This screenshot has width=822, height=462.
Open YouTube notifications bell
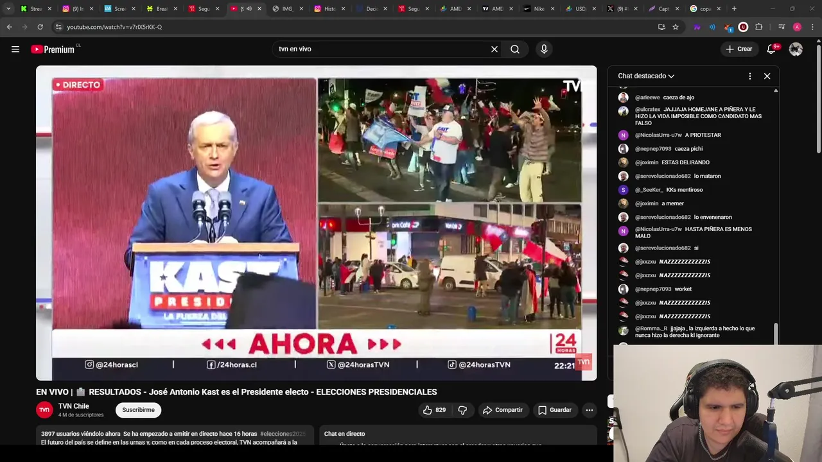[x=772, y=49]
